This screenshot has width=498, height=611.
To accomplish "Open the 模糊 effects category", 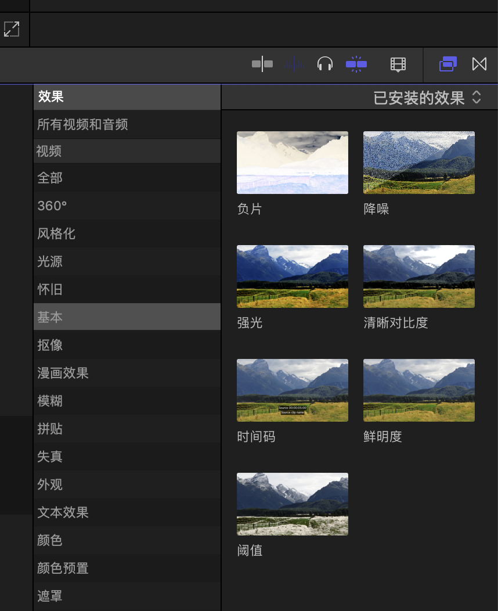I will pos(50,401).
